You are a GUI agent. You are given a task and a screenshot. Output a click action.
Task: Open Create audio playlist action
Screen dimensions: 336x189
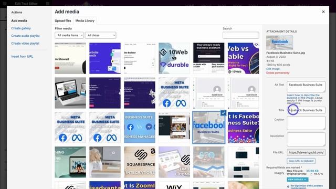[25, 36]
